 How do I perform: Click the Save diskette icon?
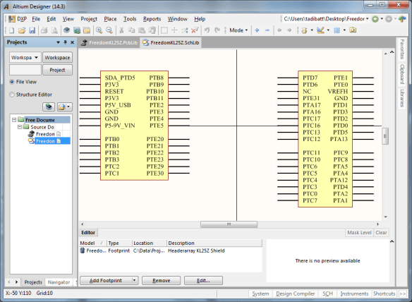[32, 30]
